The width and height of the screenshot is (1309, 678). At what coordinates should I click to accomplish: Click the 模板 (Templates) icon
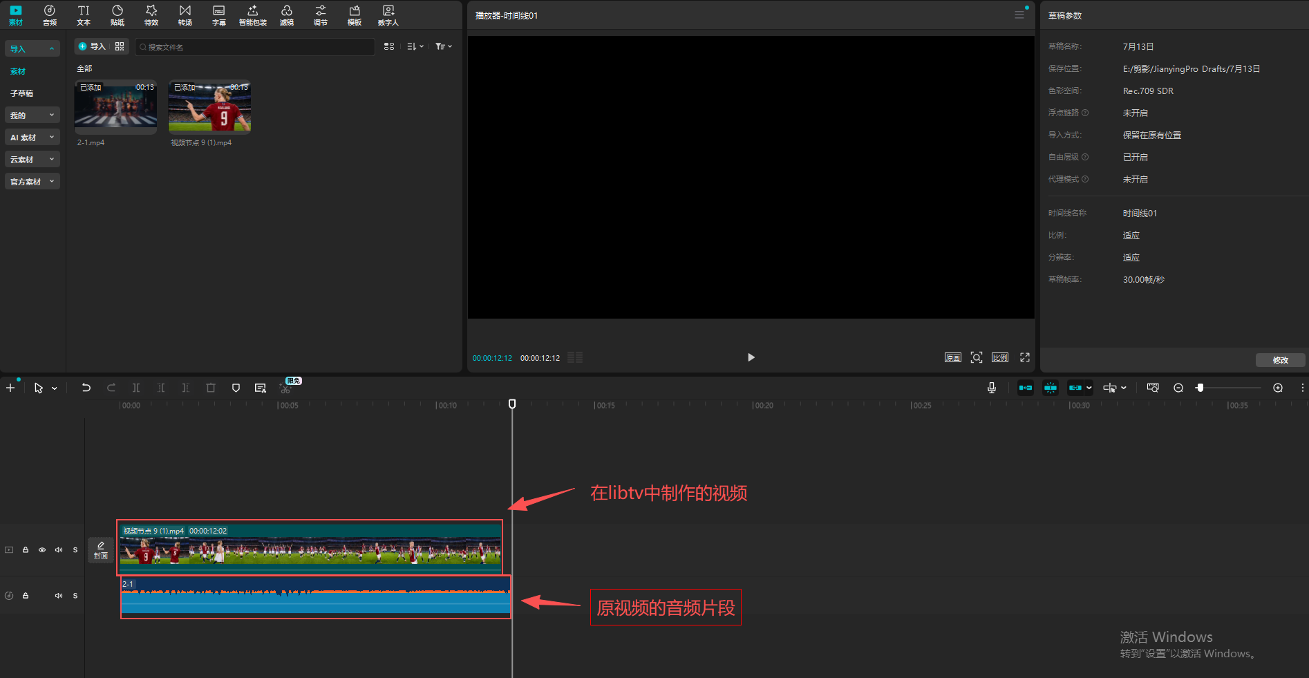click(x=355, y=15)
